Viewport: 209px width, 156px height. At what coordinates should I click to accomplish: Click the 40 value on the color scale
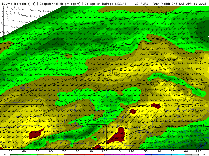(x=24, y=151)
